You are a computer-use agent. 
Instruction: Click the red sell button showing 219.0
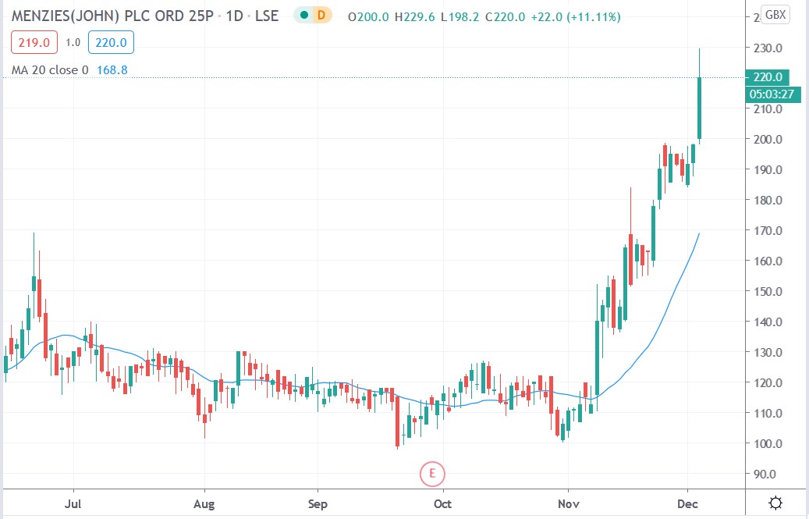pos(32,43)
